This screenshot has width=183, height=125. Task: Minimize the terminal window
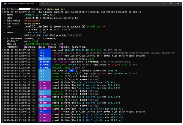pos(164,3)
